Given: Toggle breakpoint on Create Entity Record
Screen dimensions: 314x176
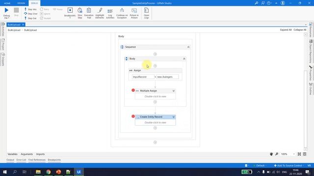Looking at the screenshot, I should [133, 116].
